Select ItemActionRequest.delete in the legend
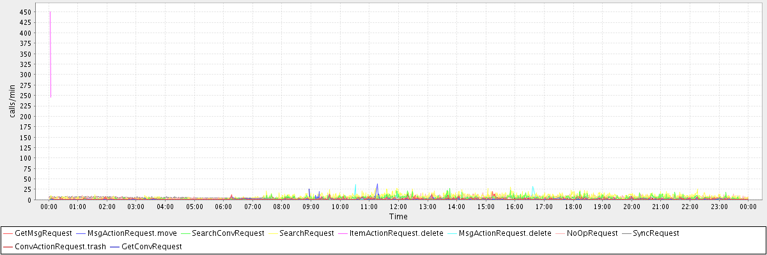The image size is (767, 255). pyautogui.click(x=396, y=233)
